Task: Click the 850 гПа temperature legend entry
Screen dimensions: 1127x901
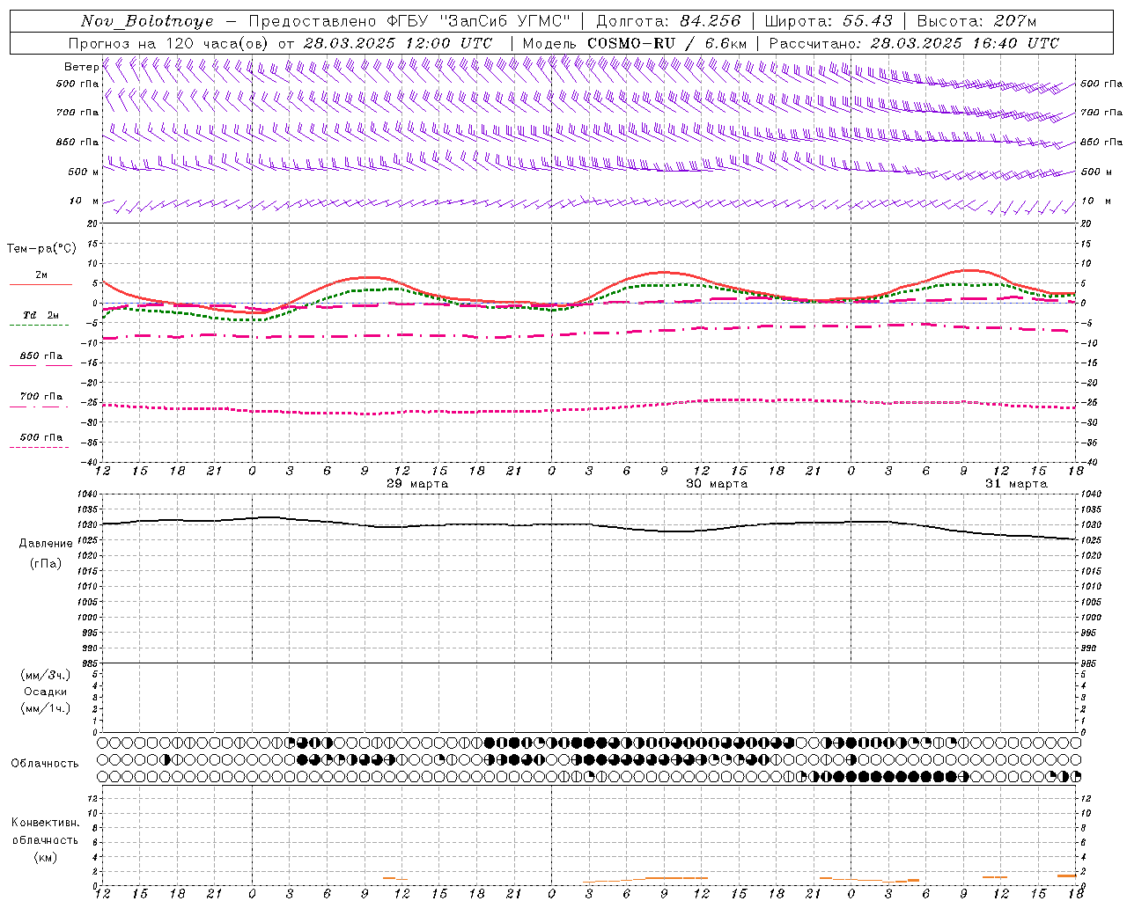Action: [41, 356]
